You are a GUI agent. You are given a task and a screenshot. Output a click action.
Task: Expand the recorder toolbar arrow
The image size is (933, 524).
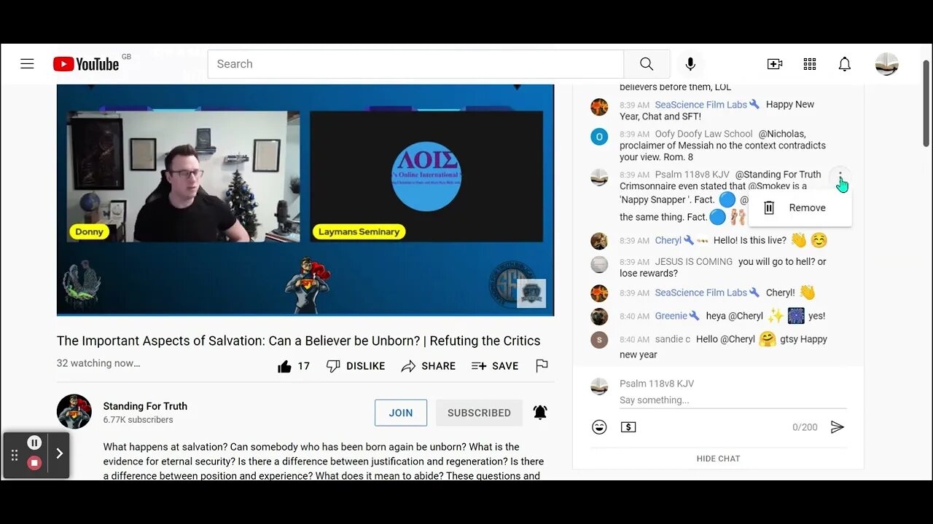tap(59, 454)
